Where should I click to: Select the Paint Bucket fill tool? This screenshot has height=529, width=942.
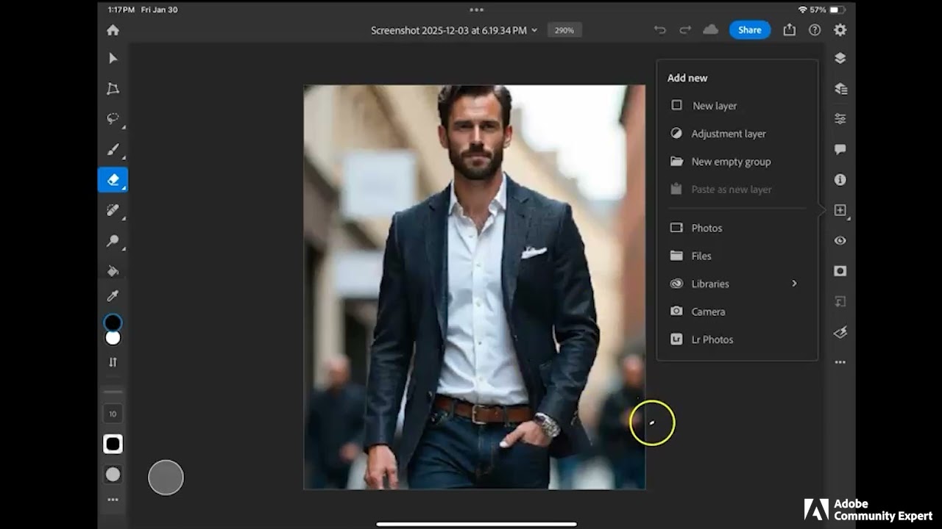click(x=113, y=270)
